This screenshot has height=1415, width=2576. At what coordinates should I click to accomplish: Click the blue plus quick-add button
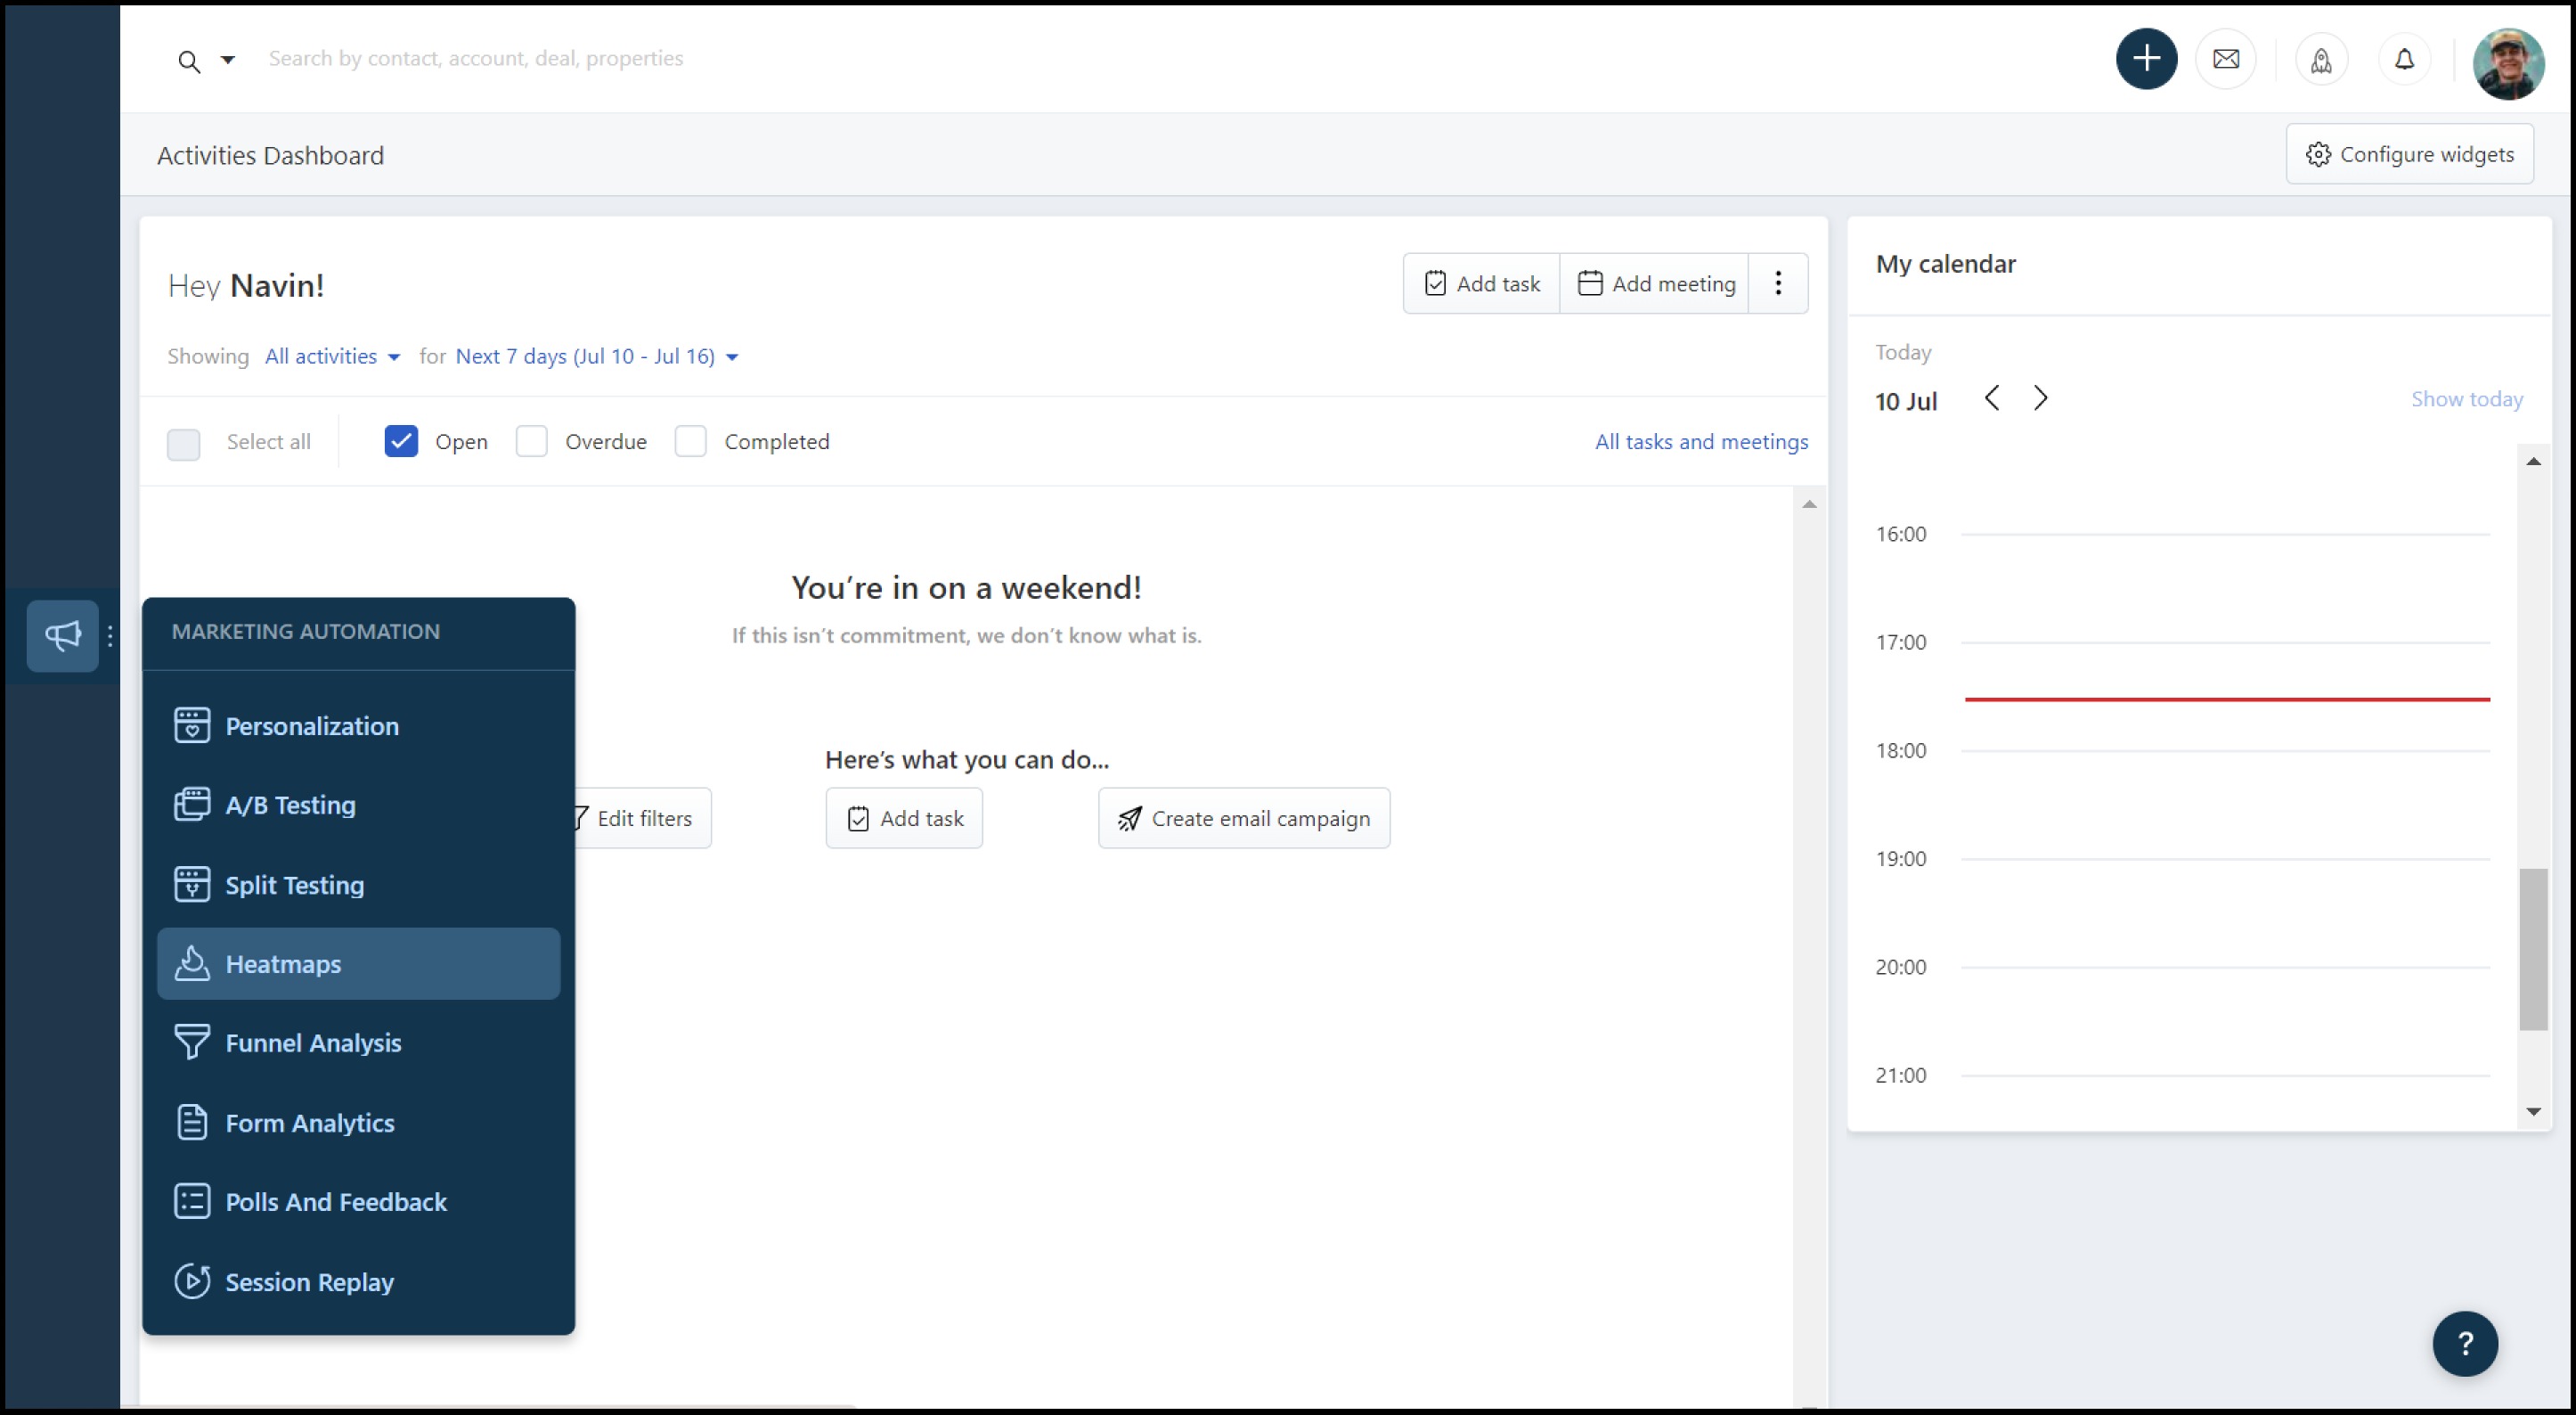(x=2146, y=59)
